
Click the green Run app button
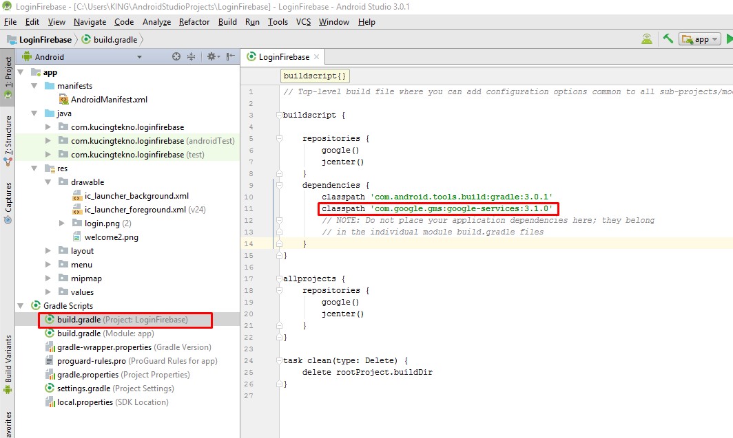point(729,39)
